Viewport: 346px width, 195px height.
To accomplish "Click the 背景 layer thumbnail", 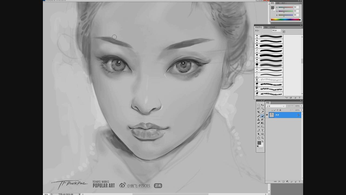I will [272, 115].
